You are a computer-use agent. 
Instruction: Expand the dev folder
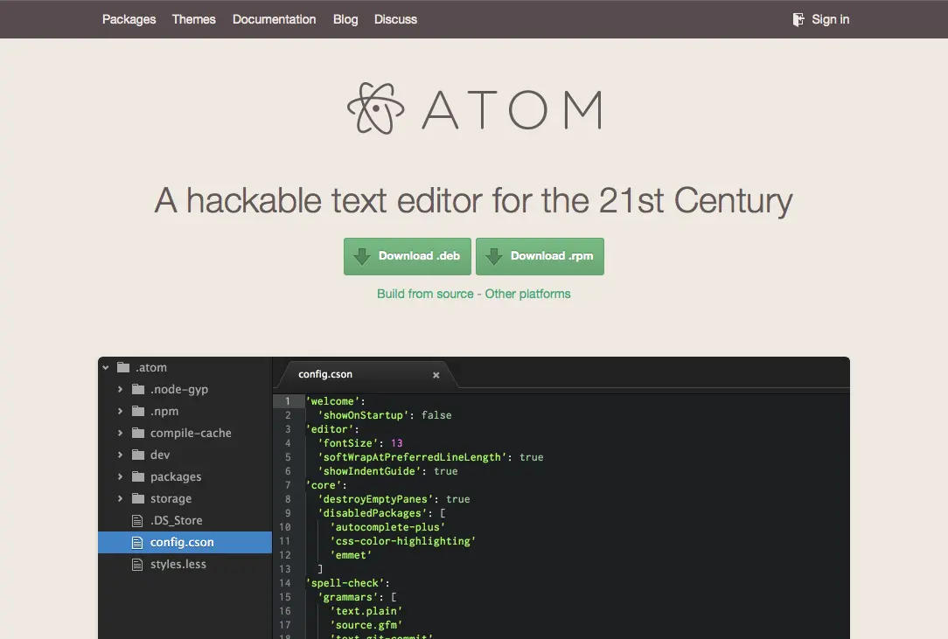[120, 455]
